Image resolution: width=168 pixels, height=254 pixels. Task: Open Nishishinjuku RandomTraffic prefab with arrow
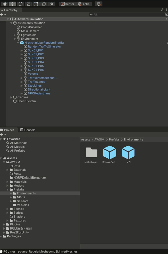click(x=167, y=43)
